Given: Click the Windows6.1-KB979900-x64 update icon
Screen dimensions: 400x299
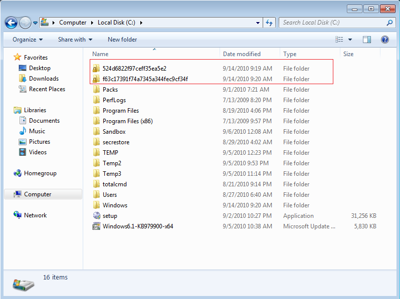Looking at the screenshot, I should (x=96, y=226).
